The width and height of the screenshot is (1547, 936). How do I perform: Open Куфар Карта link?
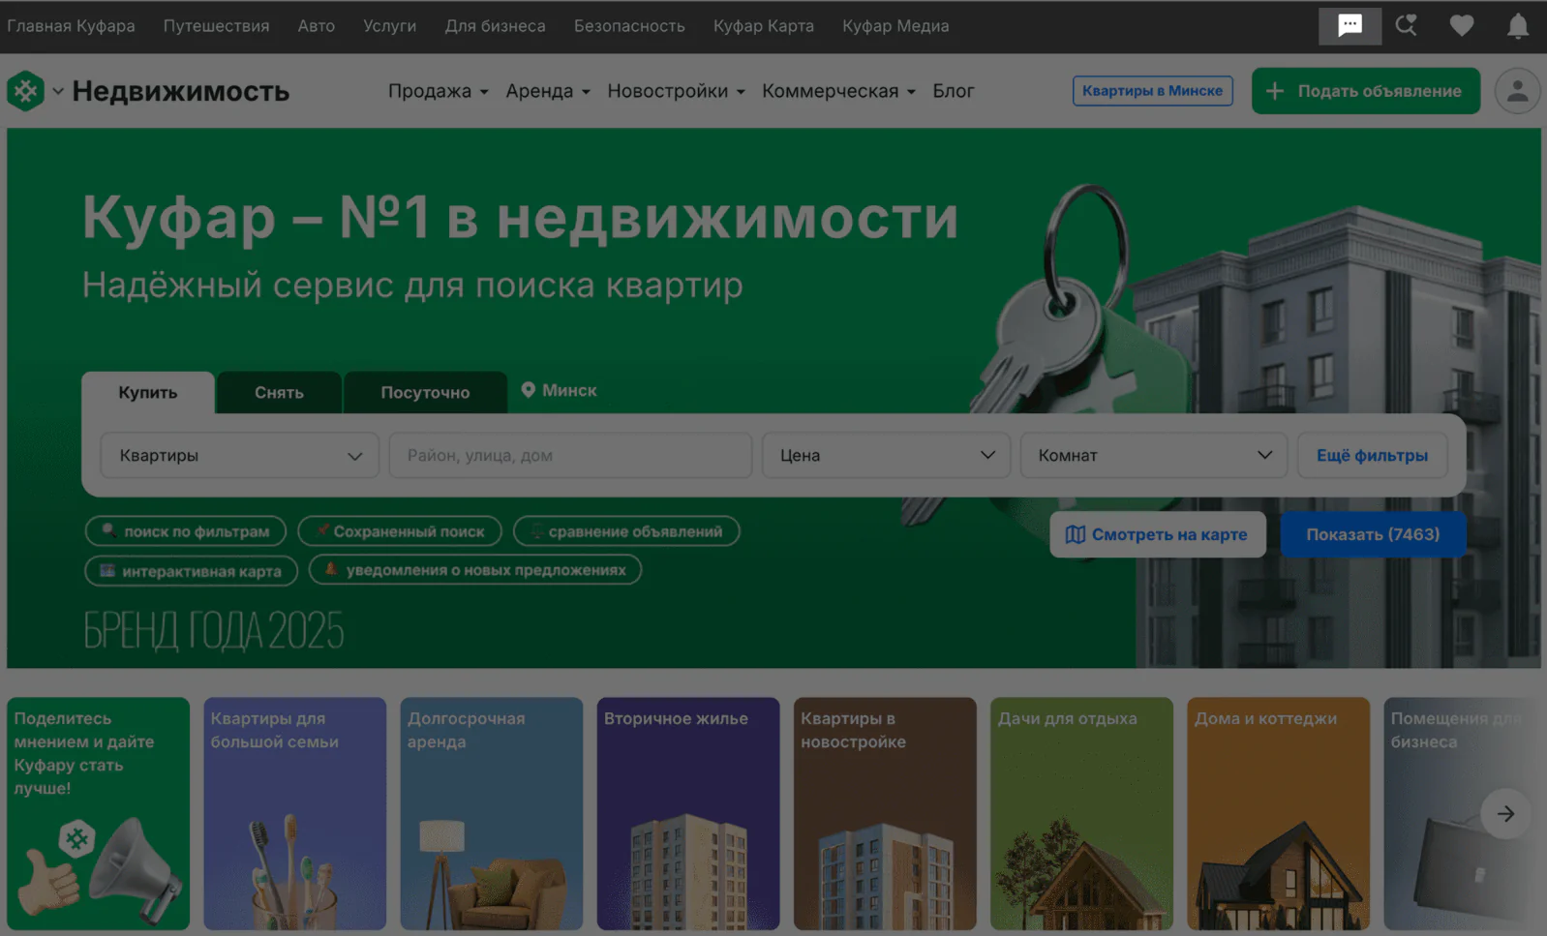click(x=764, y=26)
